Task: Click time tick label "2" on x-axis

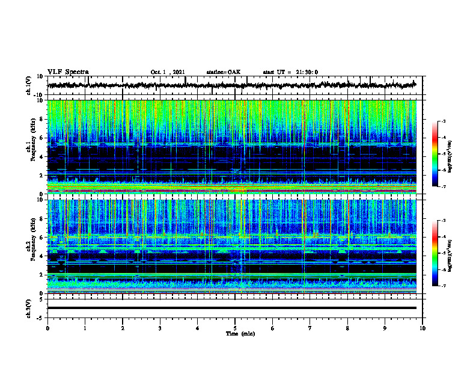Action: [123, 328]
